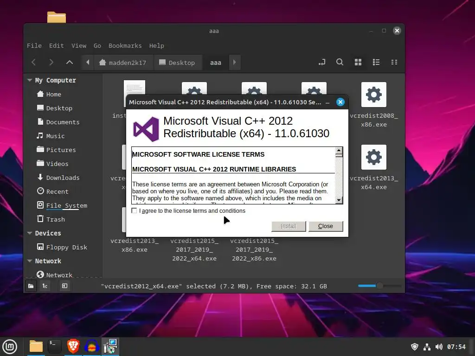Check the license terms agreement checkbox
The height and width of the screenshot is (356, 475).
click(134, 211)
